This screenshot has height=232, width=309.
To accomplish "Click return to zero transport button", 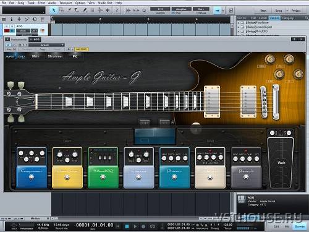I will coord(118,226).
